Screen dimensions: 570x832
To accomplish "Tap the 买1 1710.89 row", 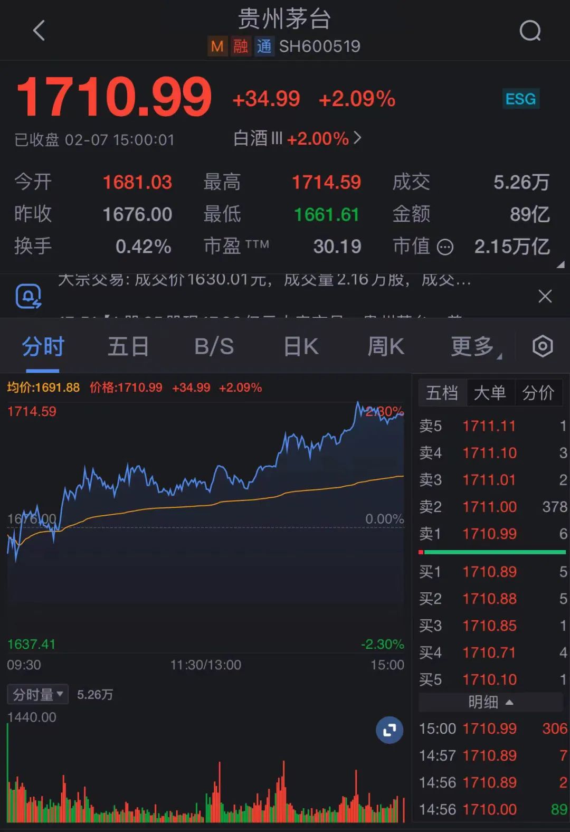I will 493,572.
